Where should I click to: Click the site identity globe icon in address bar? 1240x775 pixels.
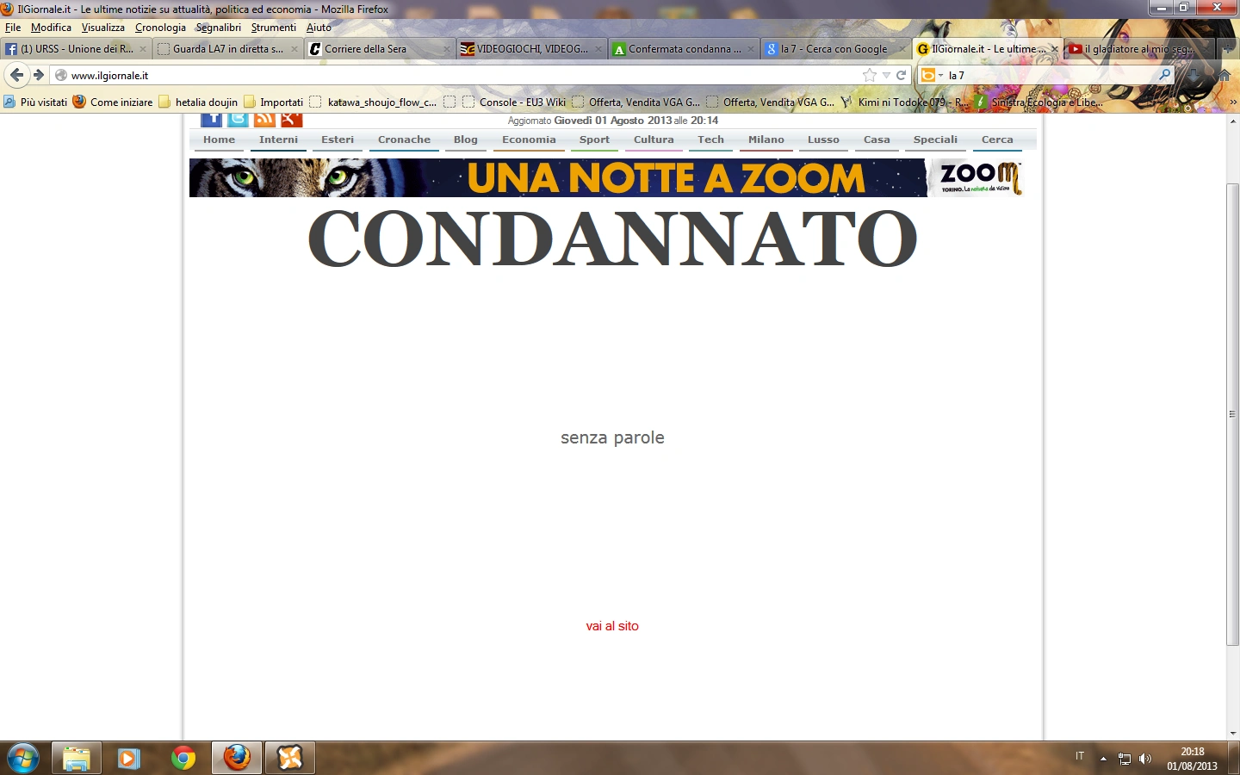pyautogui.click(x=61, y=75)
